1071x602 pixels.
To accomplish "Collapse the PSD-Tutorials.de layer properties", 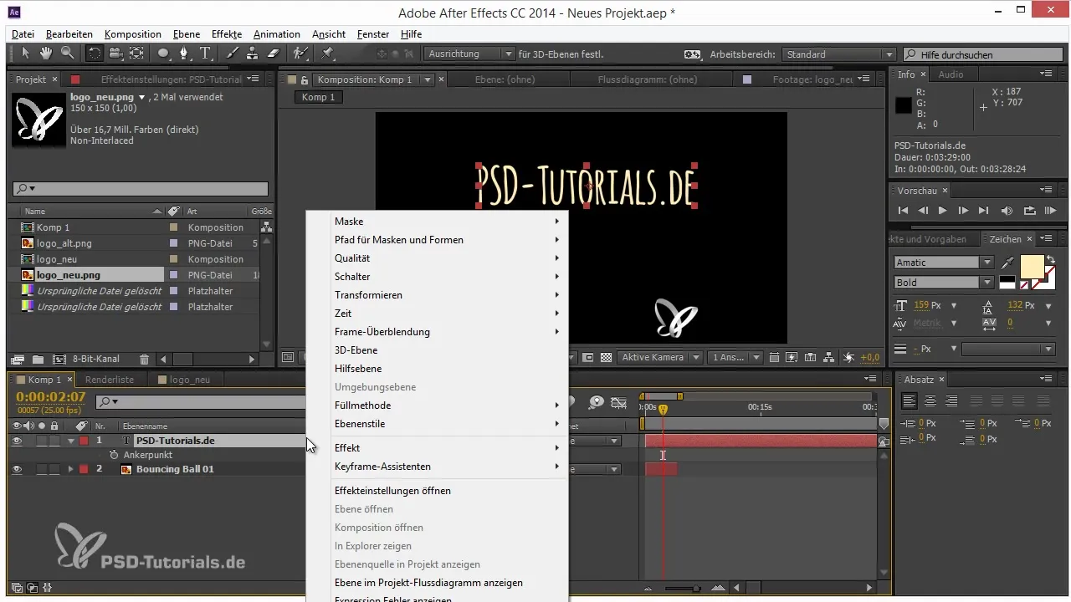I will click(71, 441).
